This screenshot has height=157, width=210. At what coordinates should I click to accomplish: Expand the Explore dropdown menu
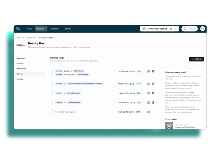coord(55,29)
